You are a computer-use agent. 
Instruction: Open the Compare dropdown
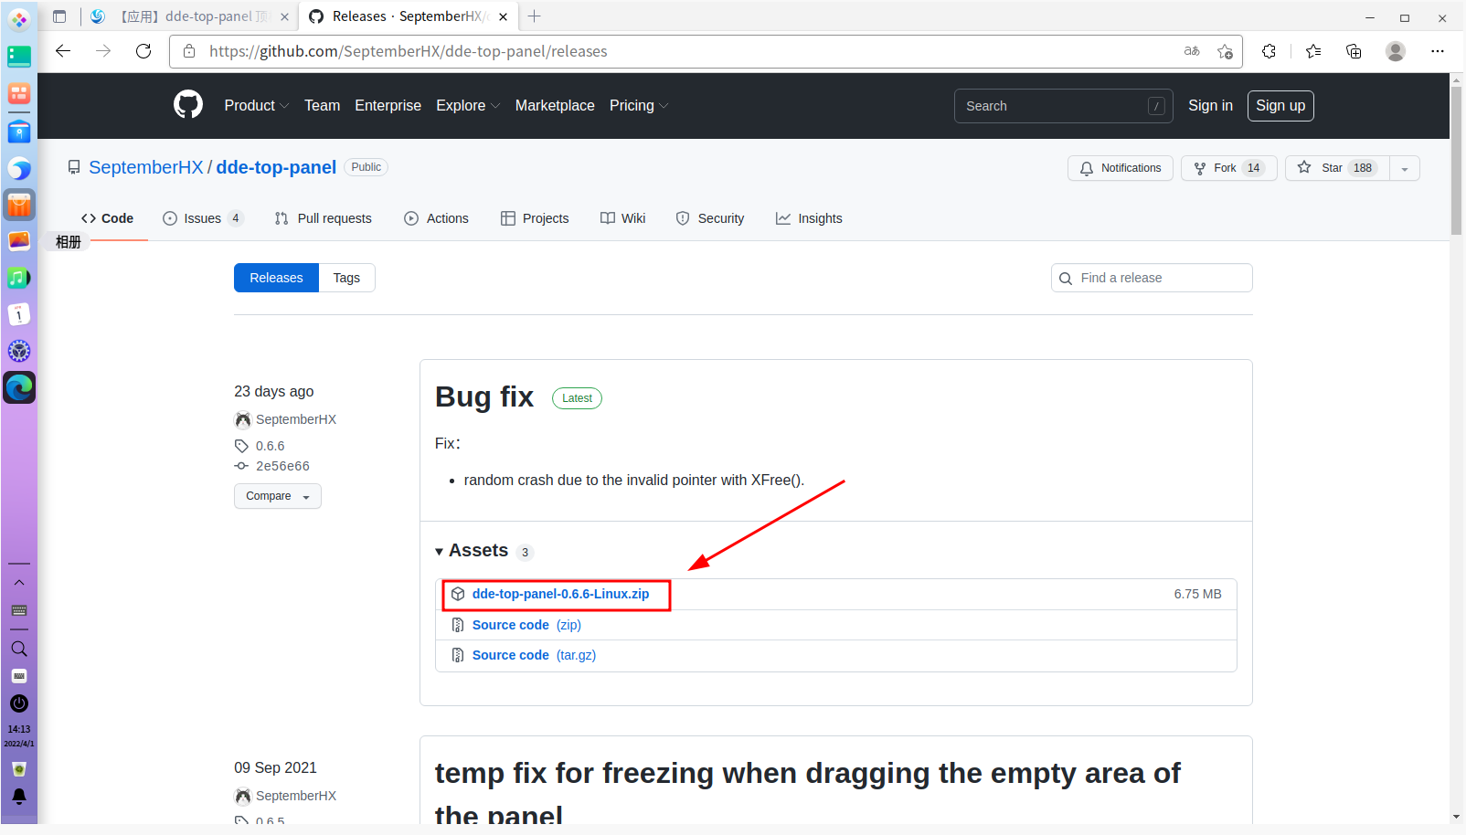pyautogui.click(x=278, y=496)
